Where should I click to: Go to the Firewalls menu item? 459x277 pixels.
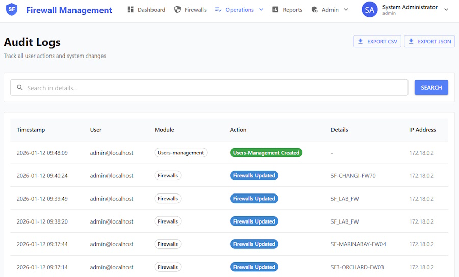pyautogui.click(x=195, y=10)
